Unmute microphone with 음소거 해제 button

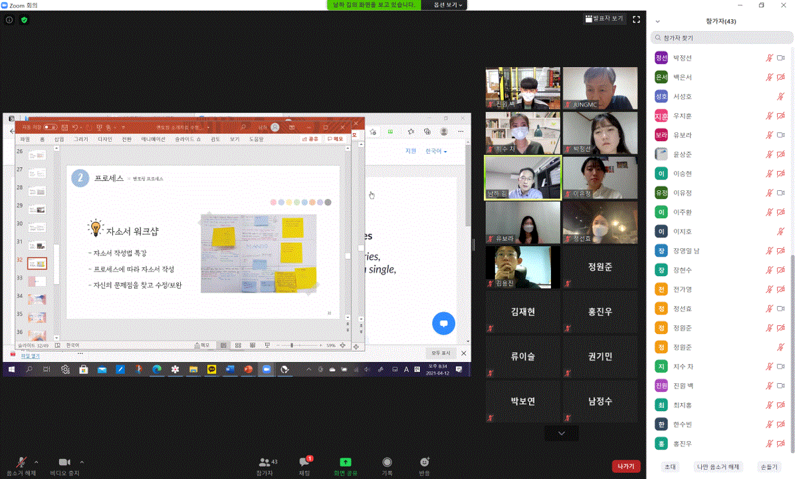(21, 466)
